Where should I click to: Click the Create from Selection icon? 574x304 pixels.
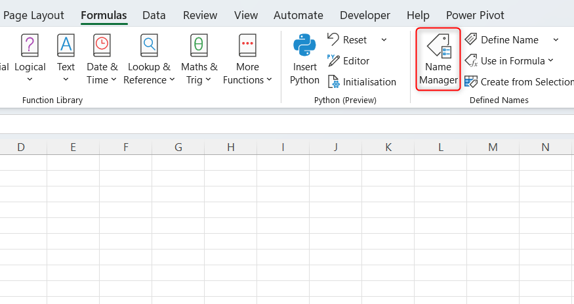point(471,81)
